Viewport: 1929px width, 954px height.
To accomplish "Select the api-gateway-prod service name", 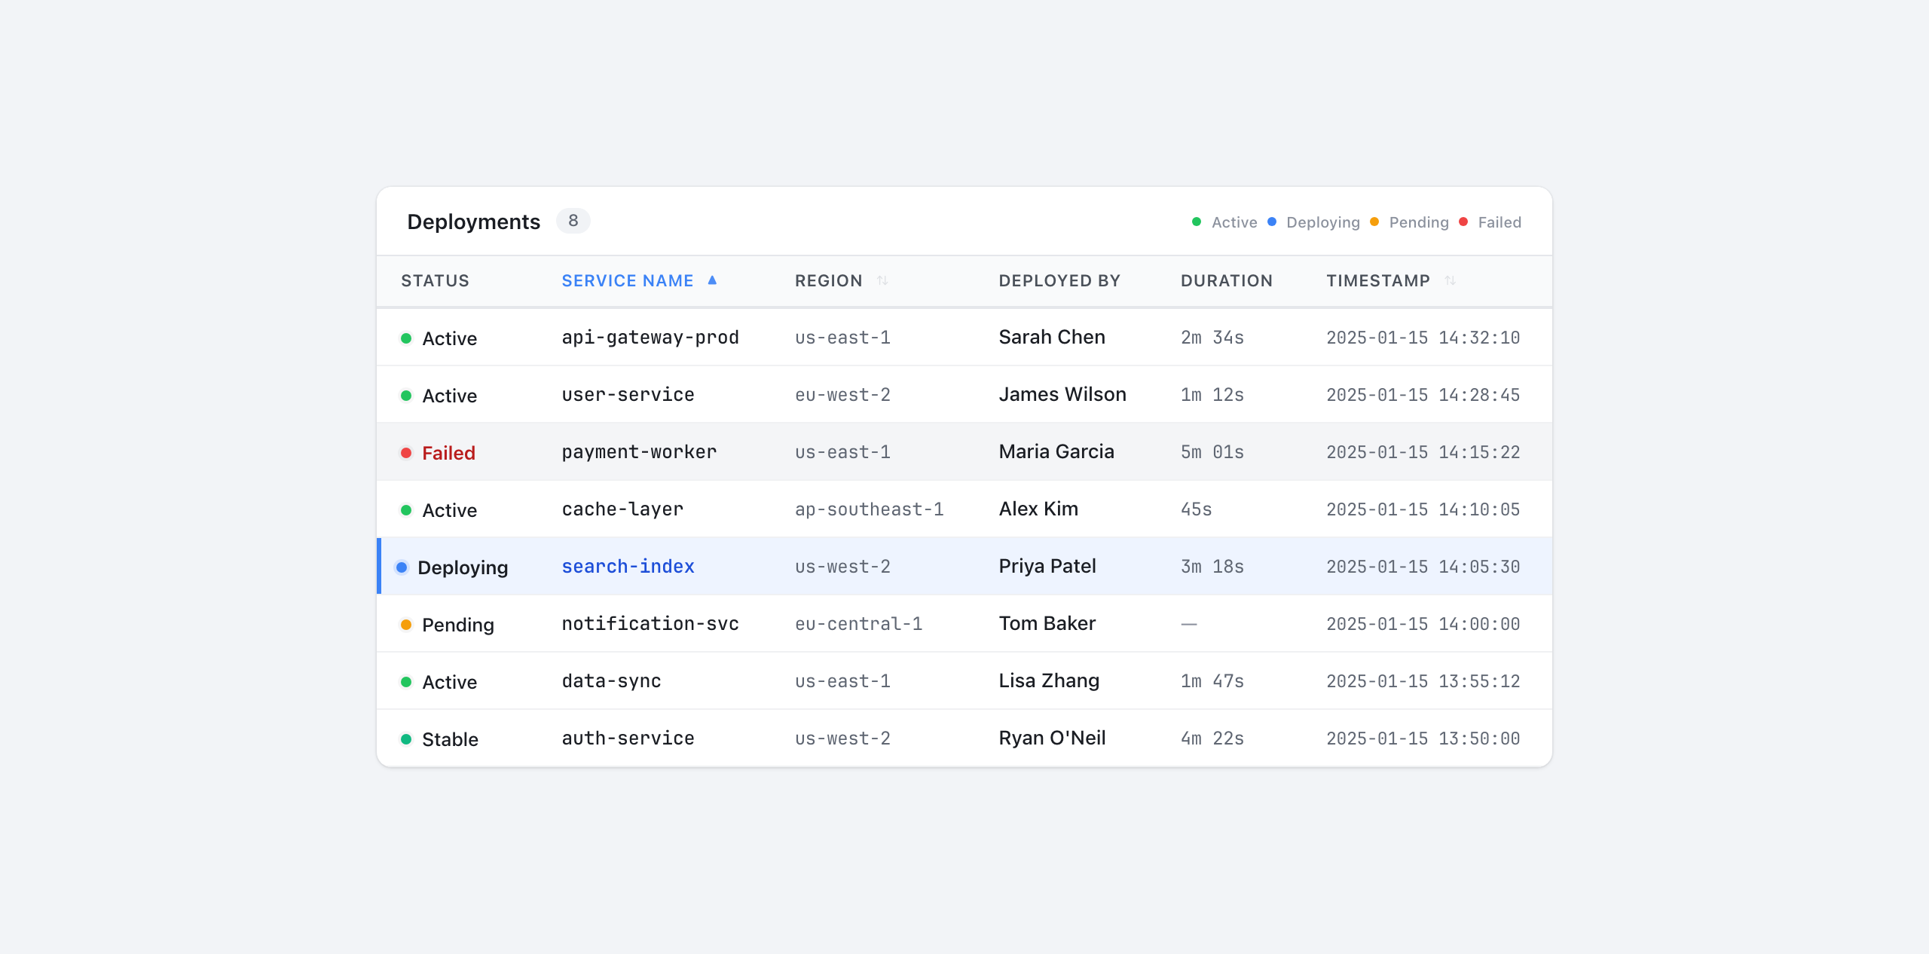I will click(x=650, y=338).
